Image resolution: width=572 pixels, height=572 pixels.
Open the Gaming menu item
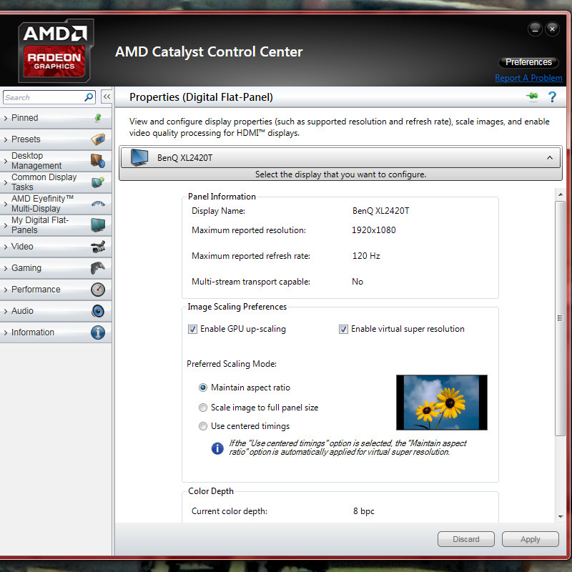click(x=56, y=268)
